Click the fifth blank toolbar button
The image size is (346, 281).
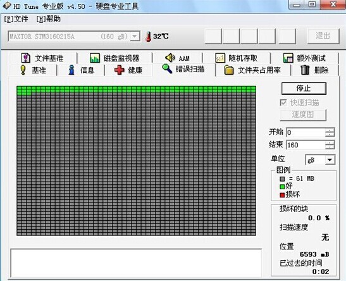click(x=287, y=36)
